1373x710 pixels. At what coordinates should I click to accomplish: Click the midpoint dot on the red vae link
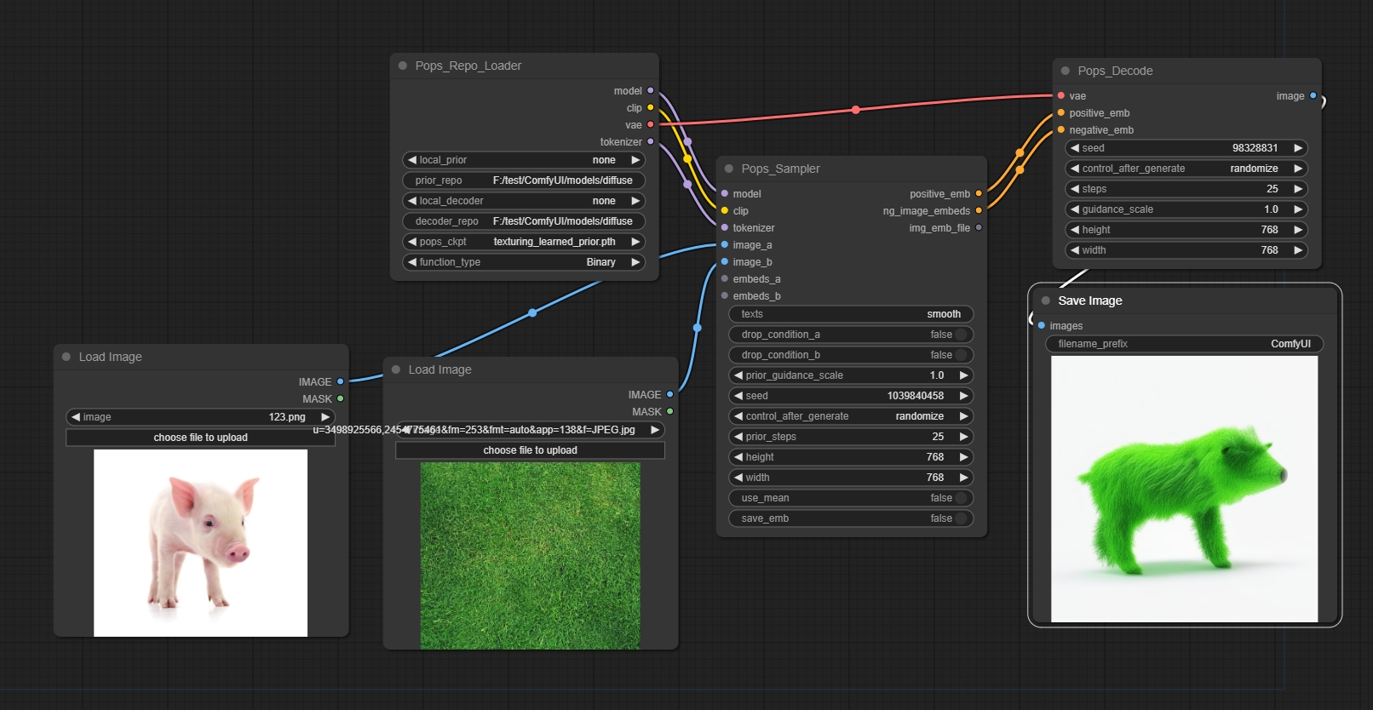pyautogui.click(x=856, y=110)
